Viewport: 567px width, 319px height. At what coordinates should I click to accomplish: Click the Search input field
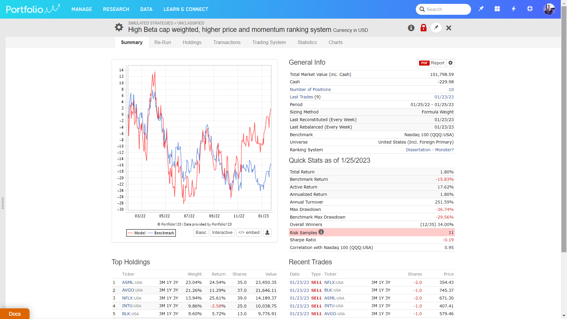coord(446,9)
